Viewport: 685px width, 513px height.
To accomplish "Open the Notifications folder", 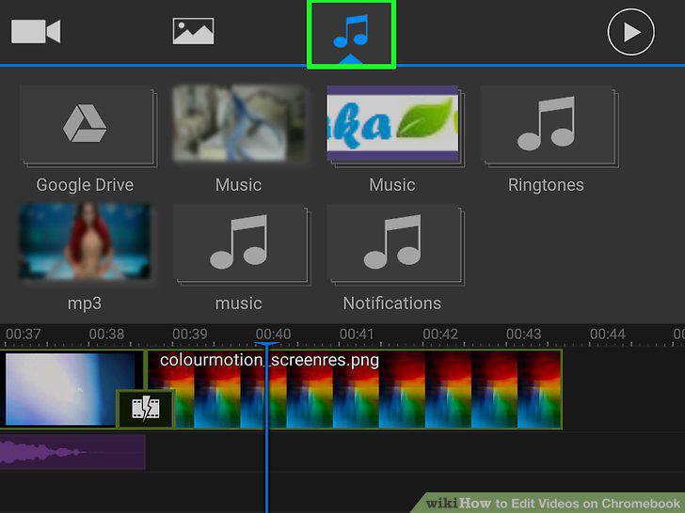I will pos(395,244).
